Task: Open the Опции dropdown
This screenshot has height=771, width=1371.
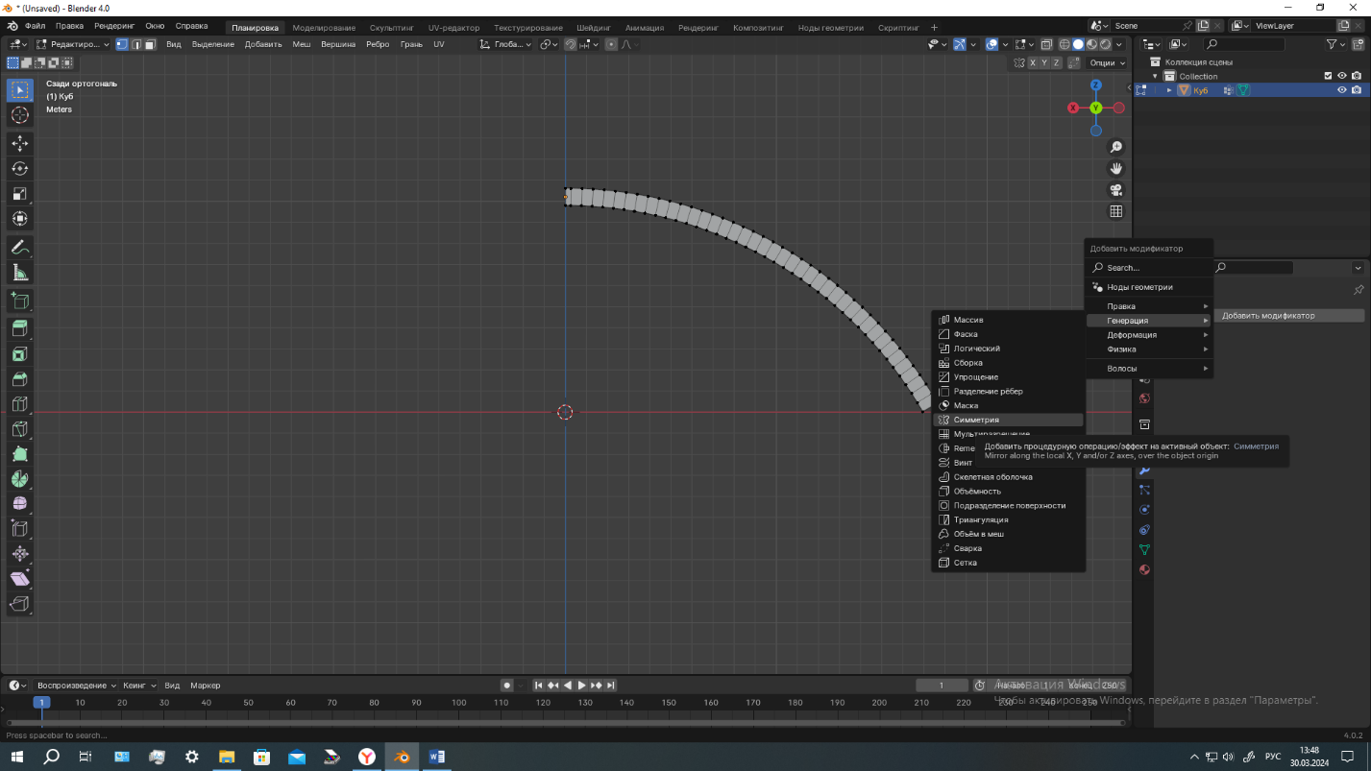Action: [1106, 62]
